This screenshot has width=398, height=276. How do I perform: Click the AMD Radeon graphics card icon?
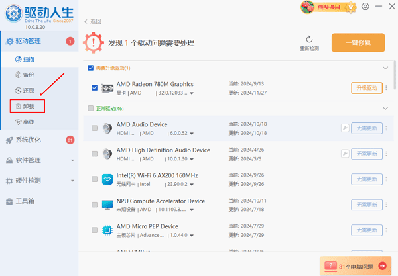point(107,88)
